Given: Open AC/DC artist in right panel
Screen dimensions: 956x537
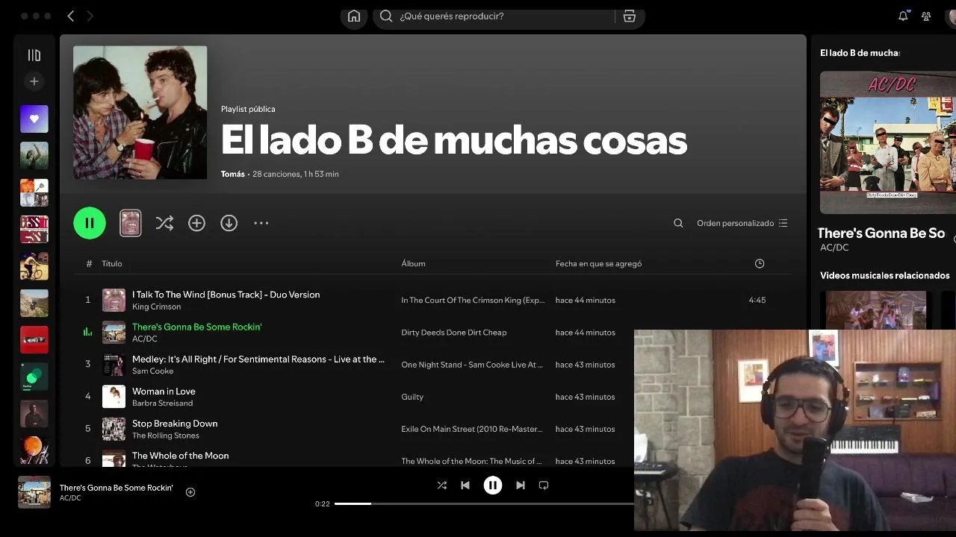Looking at the screenshot, I should 834,248.
